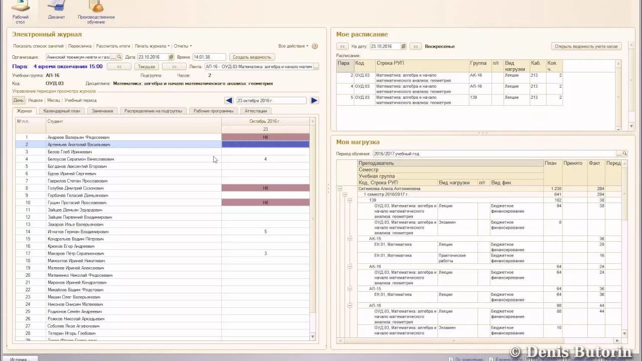Go to the next journal period with the right arrow

click(x=314, y=101)
